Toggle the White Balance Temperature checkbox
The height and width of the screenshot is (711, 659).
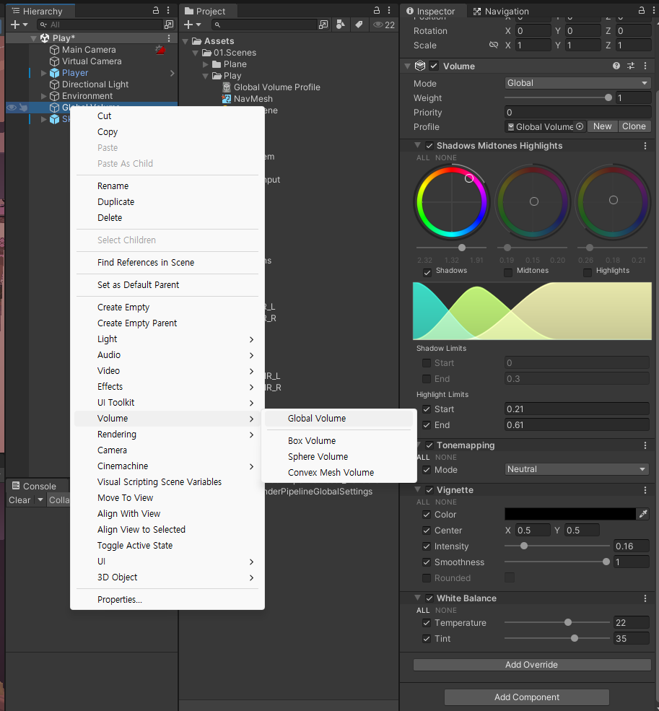coord(427,623)
